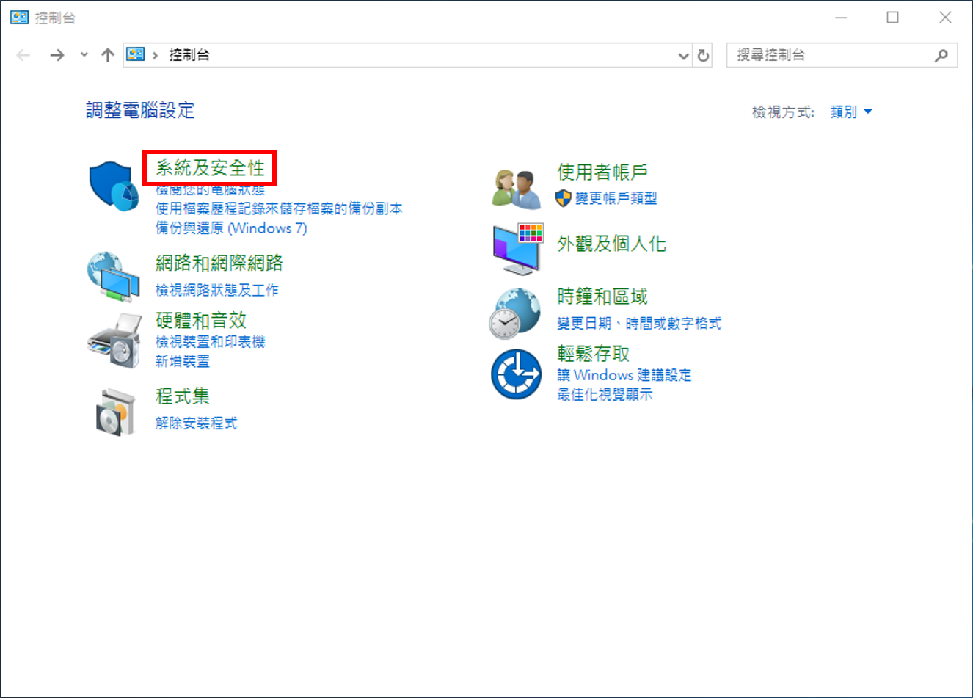Open the 檢視方式 類別 dropdown

click(851, 112)
